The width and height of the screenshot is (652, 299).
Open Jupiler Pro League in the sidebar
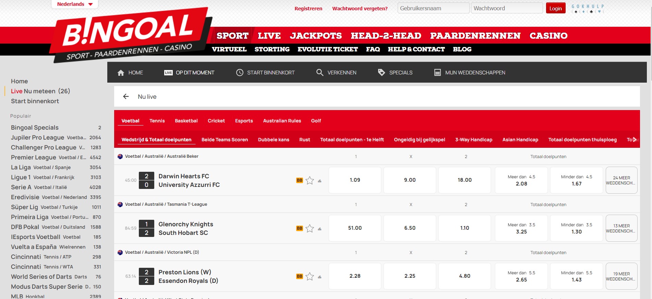[x=56, y=137]
